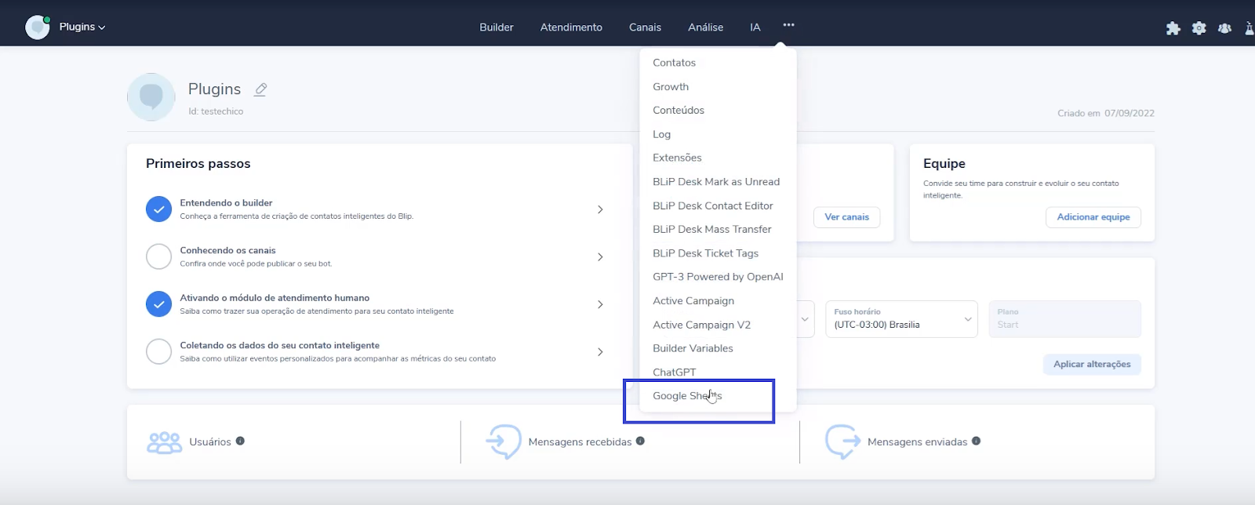Click the pencil icon beside Plugins title

tap(260, 89)
